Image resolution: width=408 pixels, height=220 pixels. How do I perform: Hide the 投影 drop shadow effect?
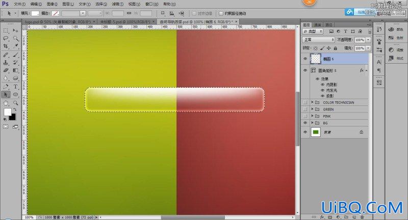323,96
